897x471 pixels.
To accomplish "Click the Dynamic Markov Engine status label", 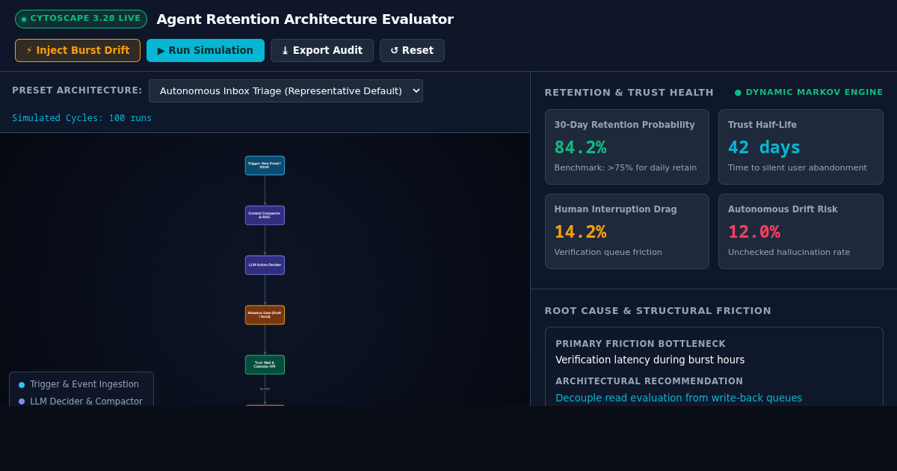I will tap(809, 93).
